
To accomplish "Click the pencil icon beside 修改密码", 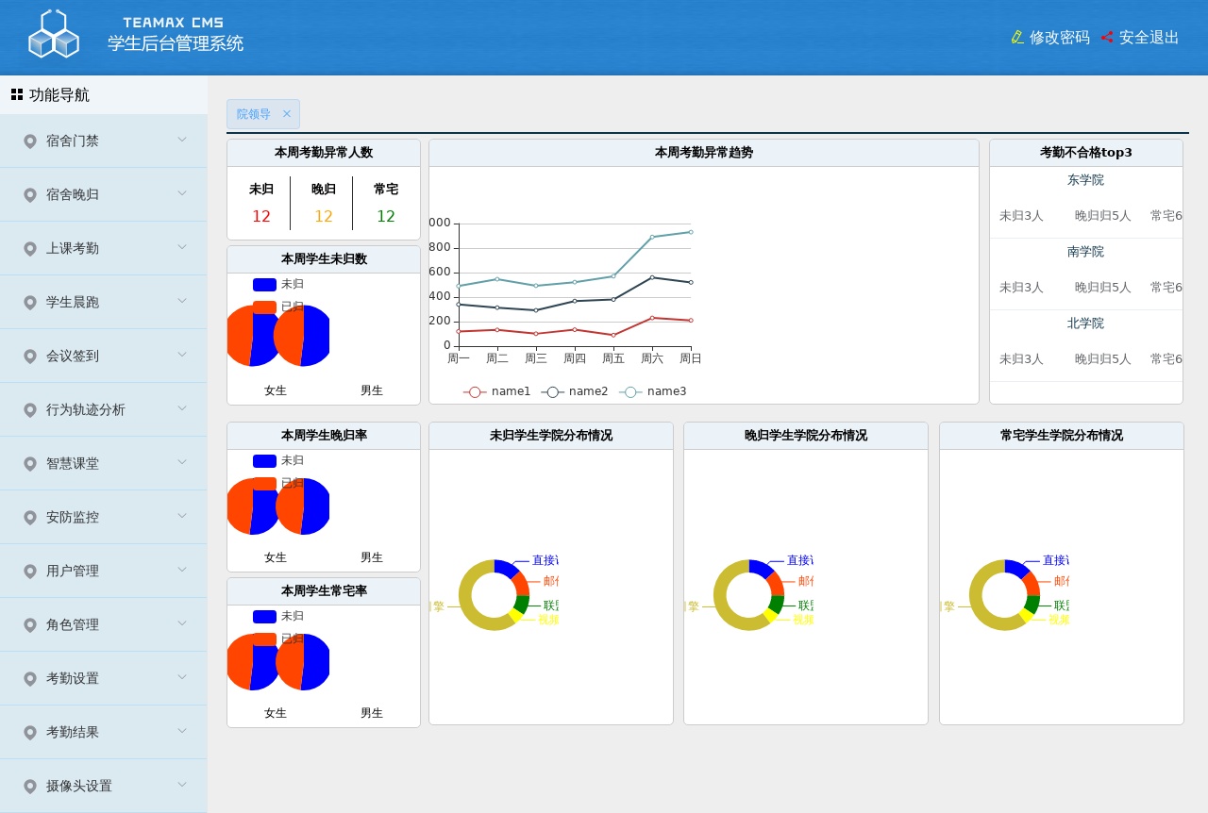I will pyautogui.click(x=1017, y=38).
